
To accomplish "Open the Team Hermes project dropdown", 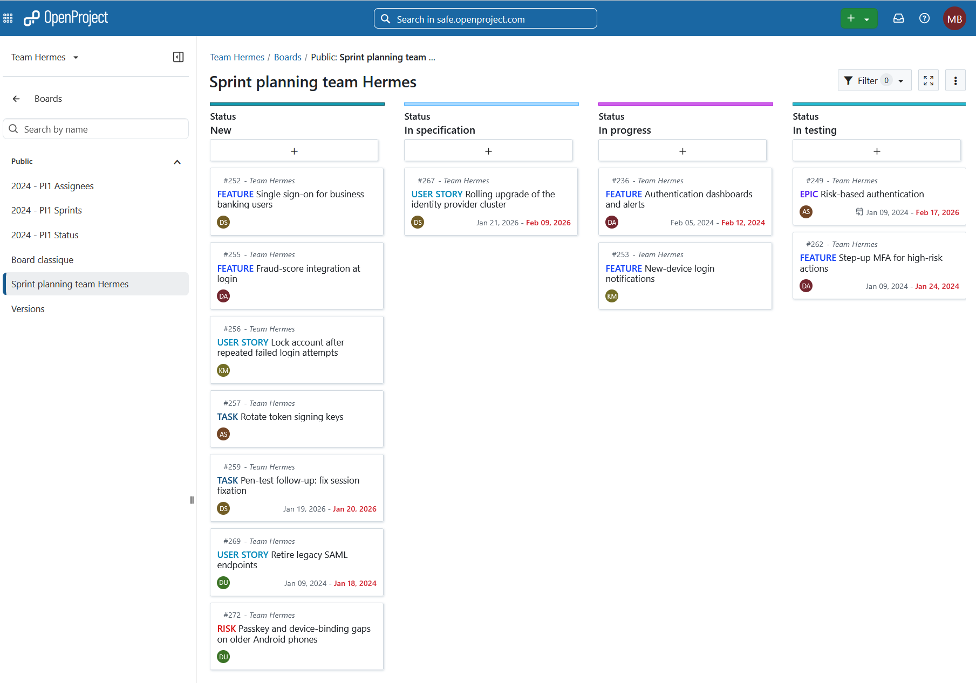I will pyautogui.click(x=45, y=57).
